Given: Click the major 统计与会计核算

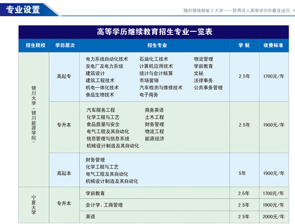Looking at the screenshot, I should click(x=156, y=73).
